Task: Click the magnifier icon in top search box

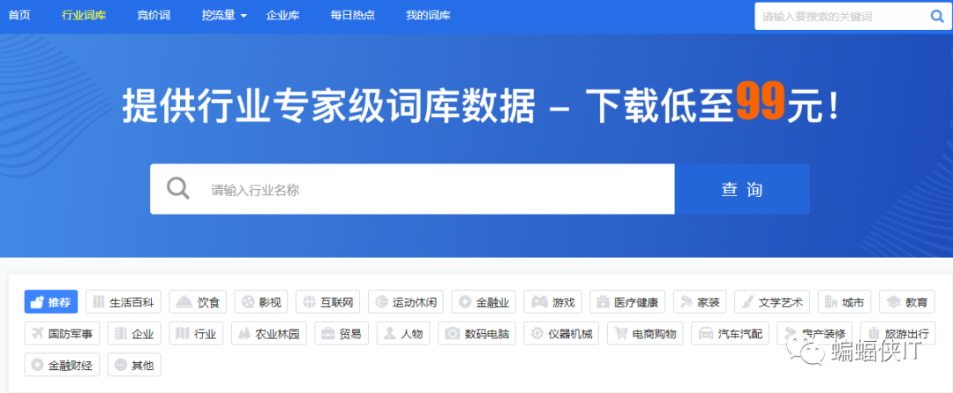Action: (937, 17)
